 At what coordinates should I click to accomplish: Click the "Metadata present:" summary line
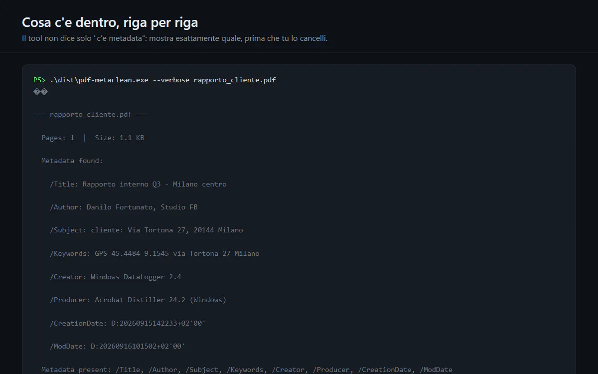click(247, 370)
